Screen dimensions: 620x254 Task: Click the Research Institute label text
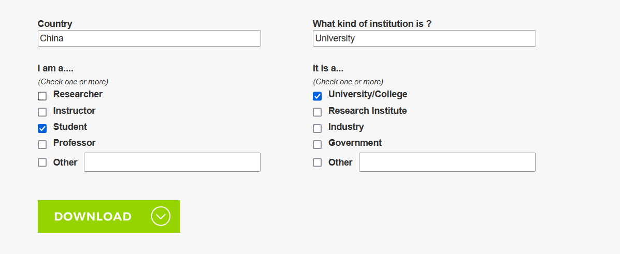tap(368, 111)
